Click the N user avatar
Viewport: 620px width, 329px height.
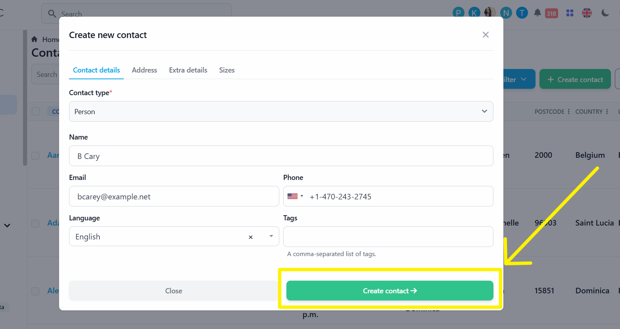[x=506, y=13]
